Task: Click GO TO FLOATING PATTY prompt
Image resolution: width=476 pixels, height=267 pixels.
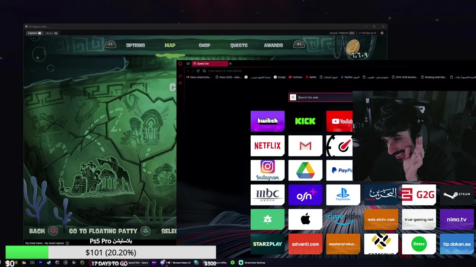Action: point(110,231)
